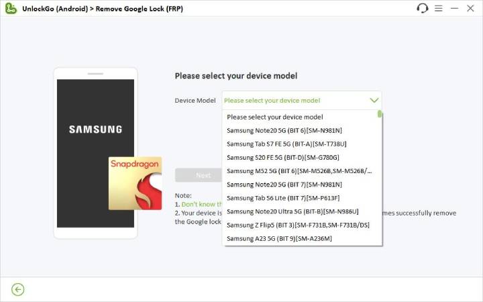Minimize the UnlockGo window
The width and height of the screenshot is (483, 302).
point(454,8)
